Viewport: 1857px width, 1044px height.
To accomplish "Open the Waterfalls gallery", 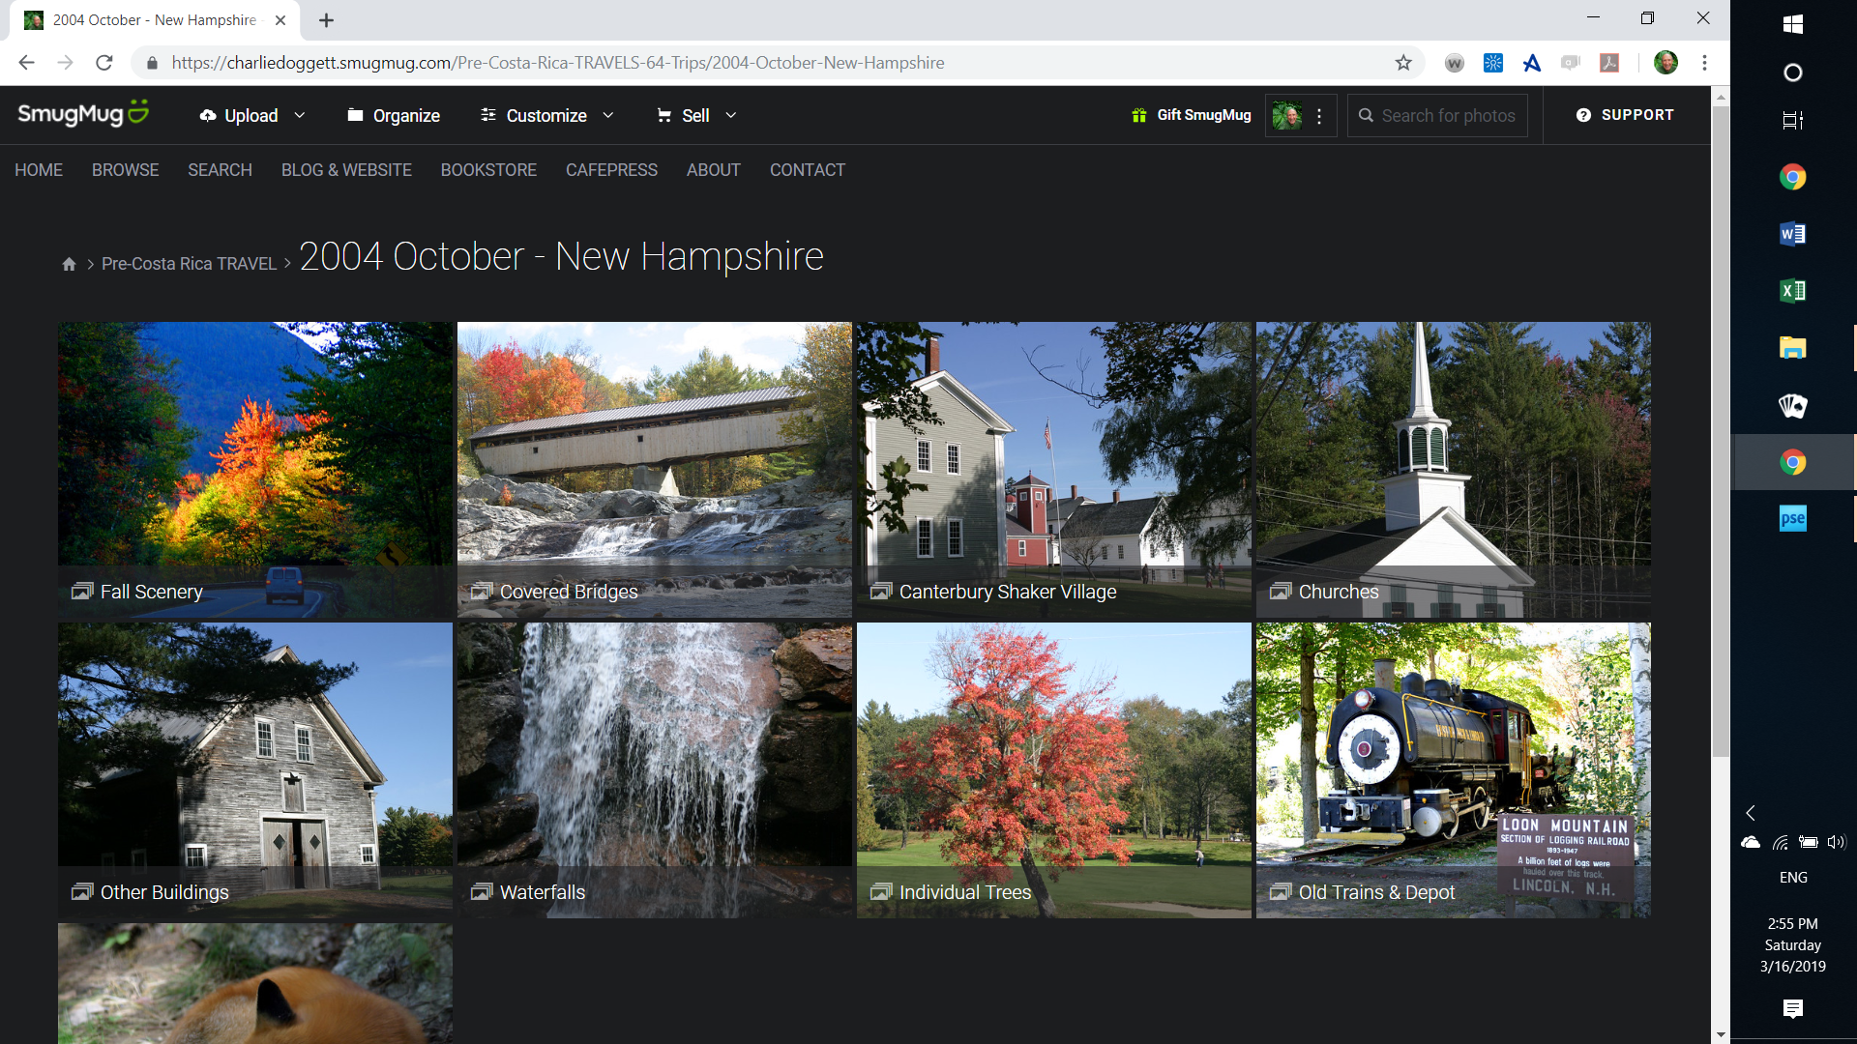I will pos(655,770).
